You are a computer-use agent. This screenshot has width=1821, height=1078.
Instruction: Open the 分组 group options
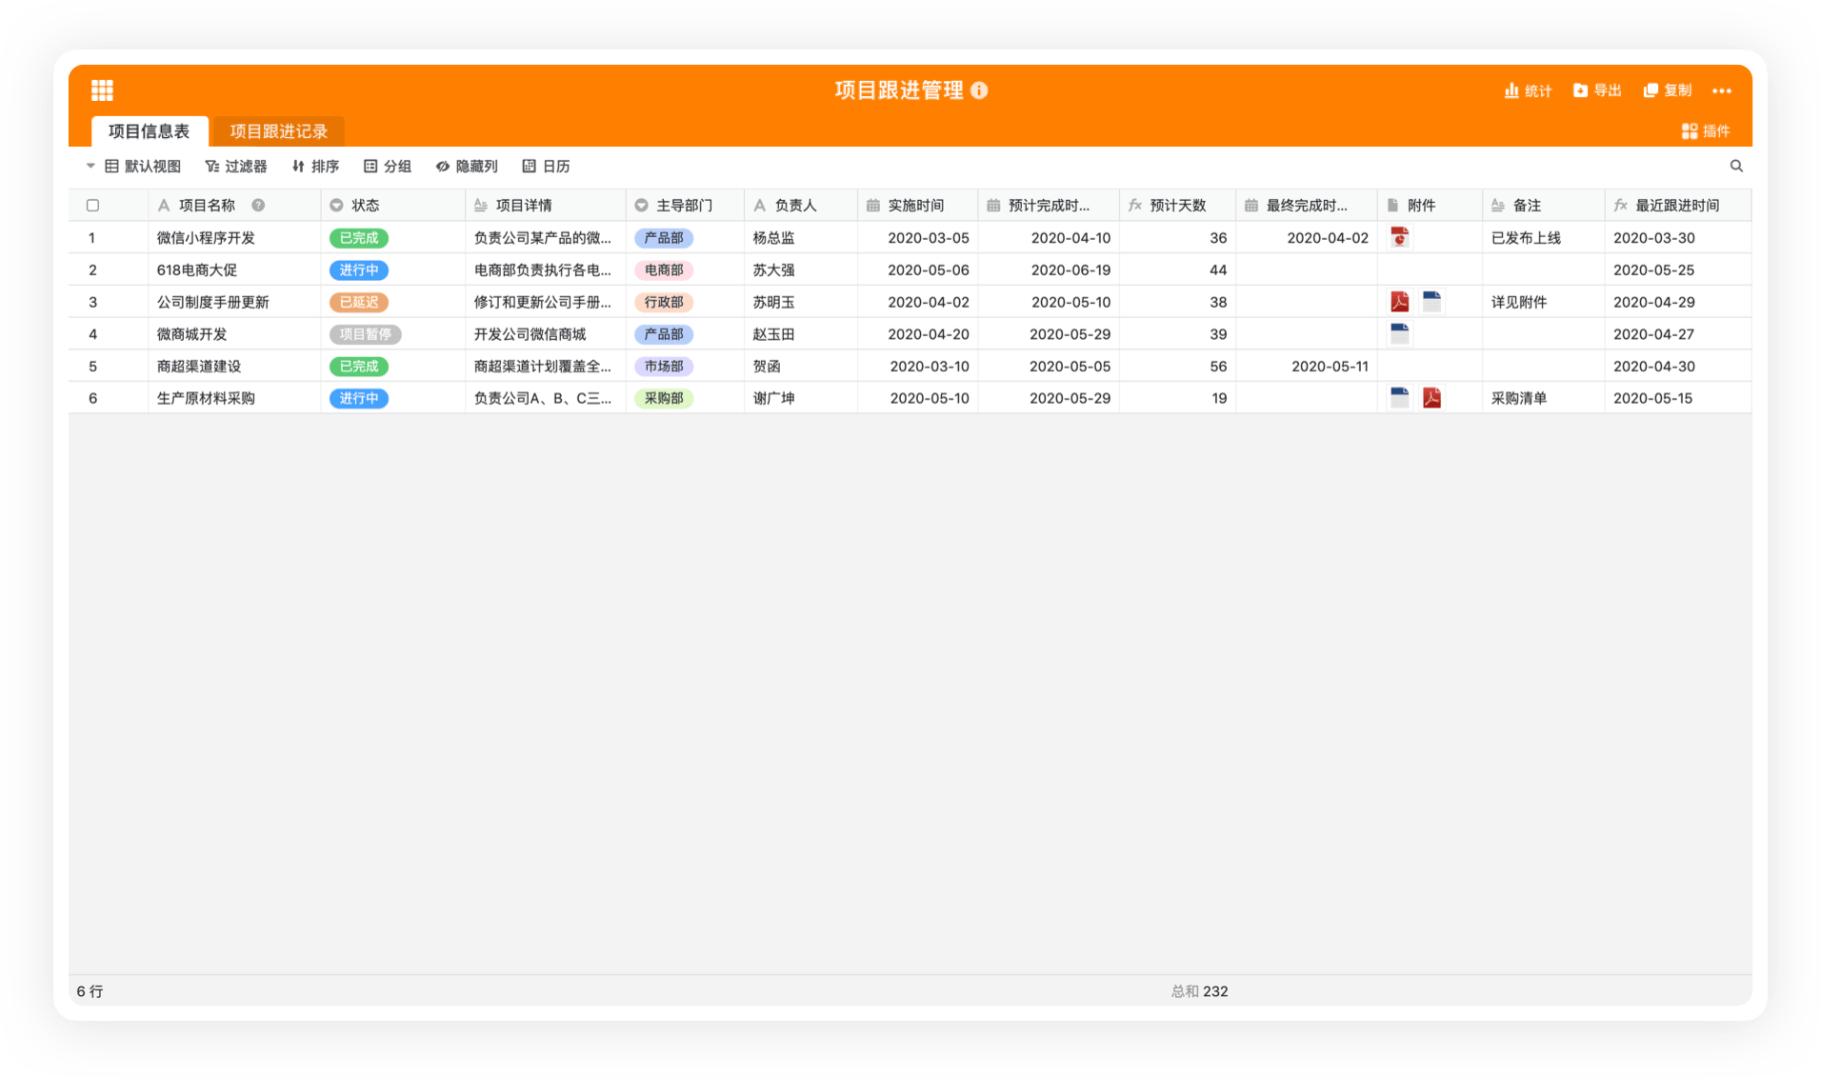pos(387,166)
